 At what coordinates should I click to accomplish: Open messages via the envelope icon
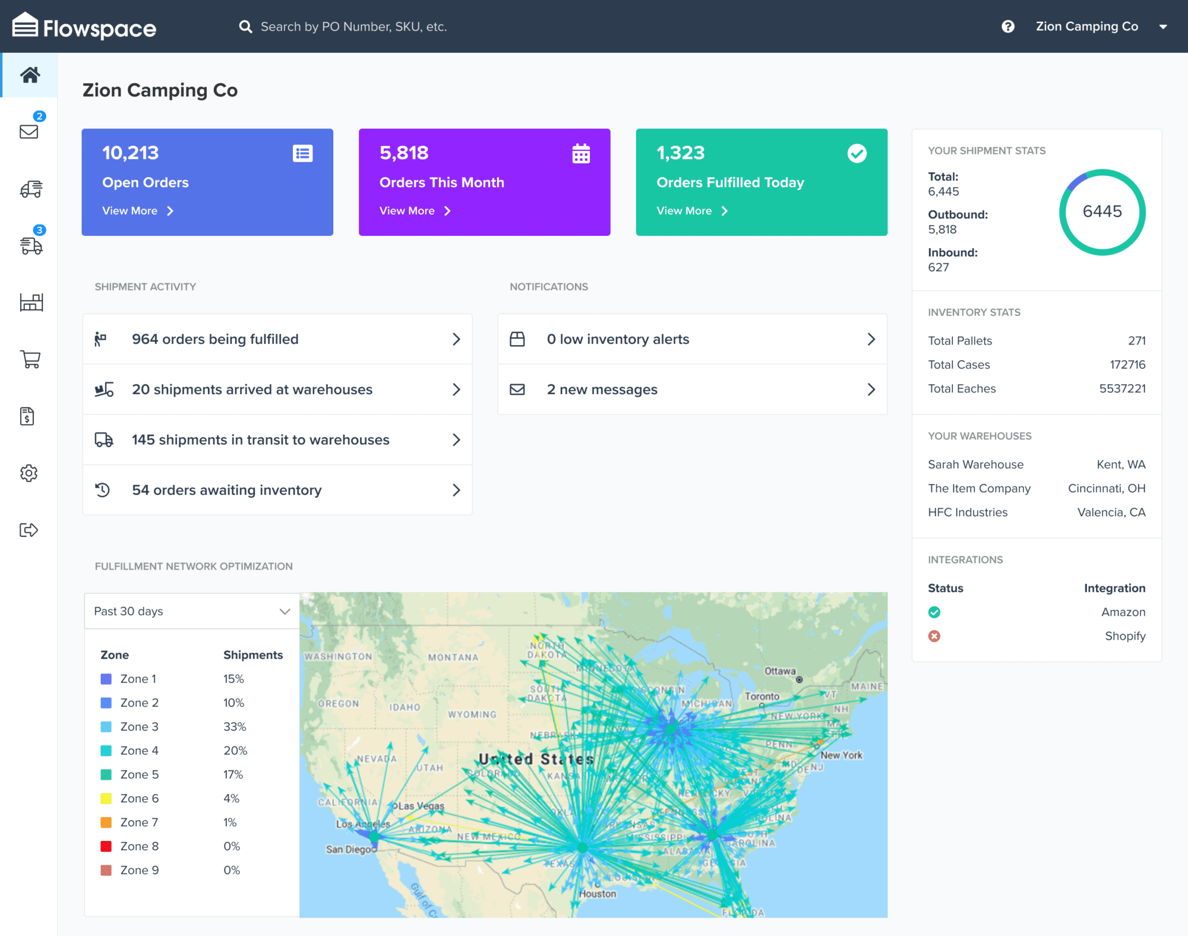click(x=29, y=132)
